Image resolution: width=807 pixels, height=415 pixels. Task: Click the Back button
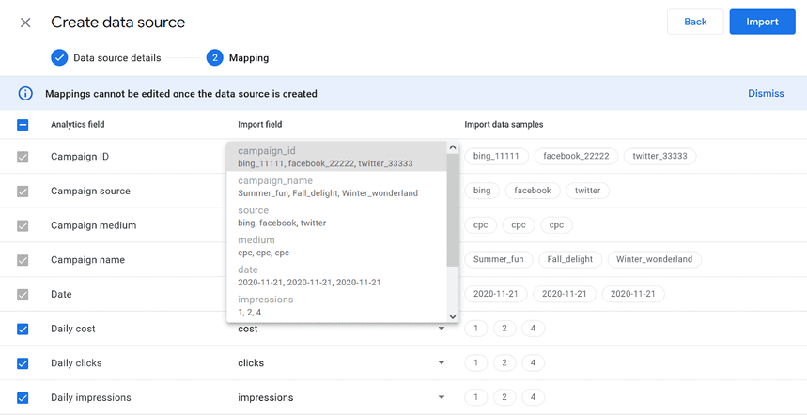pyautogui.click(x=695, y=23)
